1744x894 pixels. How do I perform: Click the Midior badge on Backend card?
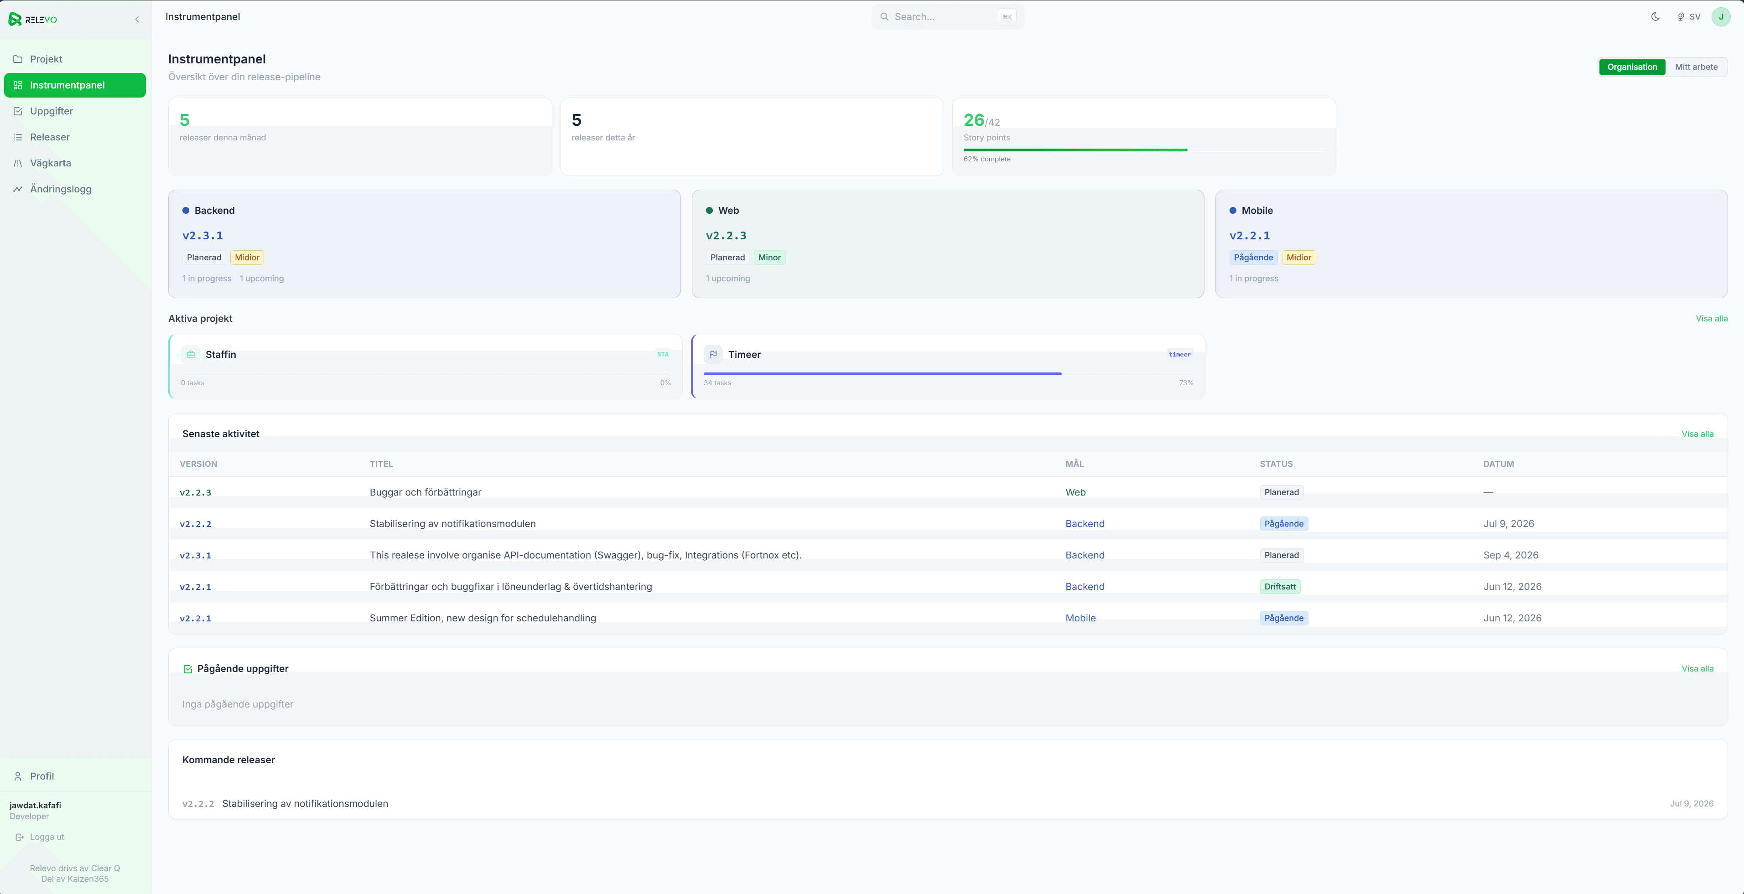(247, 258)
